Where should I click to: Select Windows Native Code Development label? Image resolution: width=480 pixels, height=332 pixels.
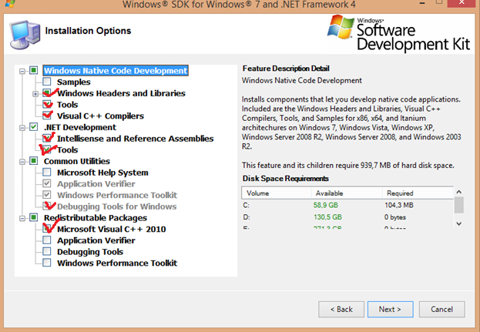click(116, 71)
